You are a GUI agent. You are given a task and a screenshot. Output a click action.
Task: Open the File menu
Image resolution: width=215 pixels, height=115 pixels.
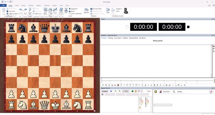(3, 5)
